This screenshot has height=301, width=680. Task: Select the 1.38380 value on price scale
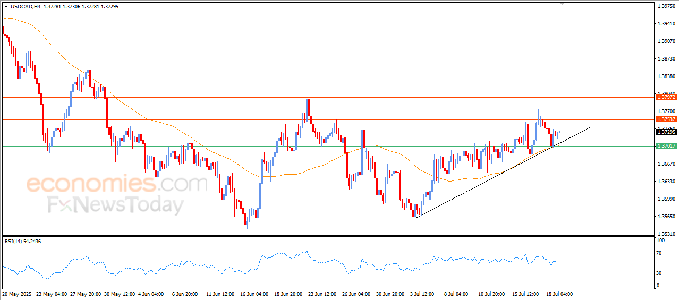[x=666, y=76]
